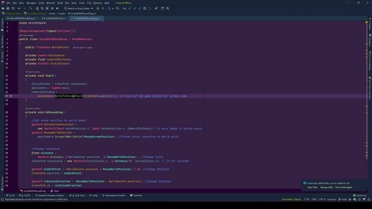
Task: Click the window layout icon beside wrench
Action: [x=163, y=8]
